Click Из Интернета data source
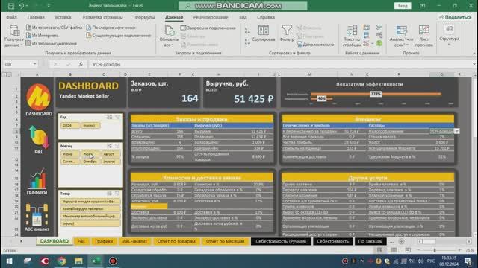The height and width of the screenshot is (268, 478). click(42, 36)
